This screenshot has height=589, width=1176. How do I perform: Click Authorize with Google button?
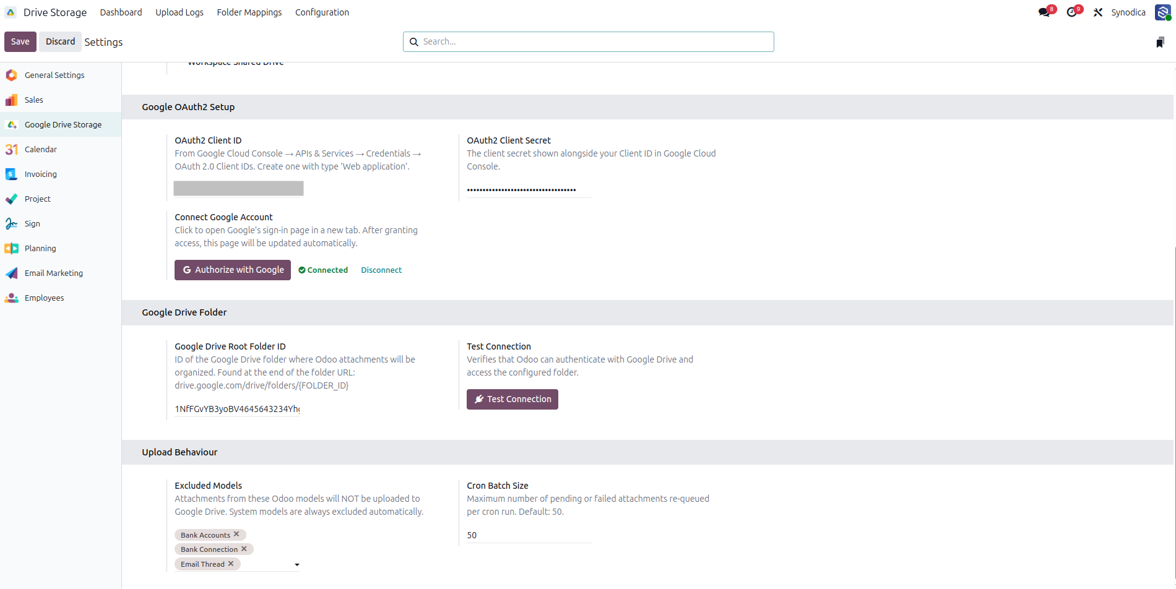point(233,270)
